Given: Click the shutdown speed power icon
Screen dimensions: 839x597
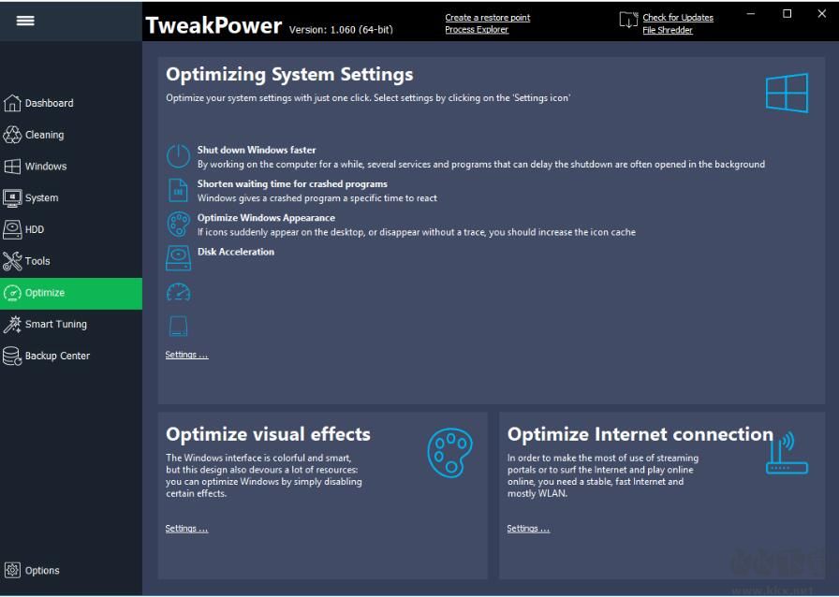Looking at the screenshot, I should point(178,155).
